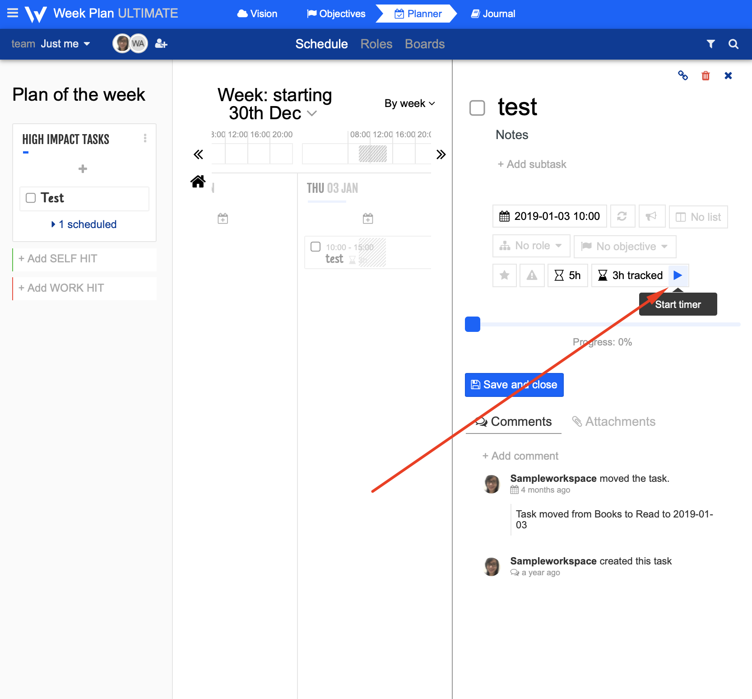This screenshot has width=752, height=699.
Task: Open the Journal section
Action: (x=493, y=14)
